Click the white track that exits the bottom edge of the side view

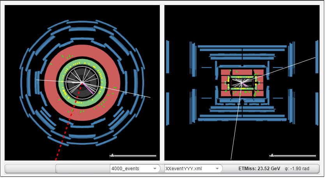click(x=236, y=121)
